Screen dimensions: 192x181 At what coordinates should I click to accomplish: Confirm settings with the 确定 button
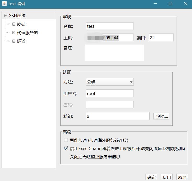pos(151,177)
